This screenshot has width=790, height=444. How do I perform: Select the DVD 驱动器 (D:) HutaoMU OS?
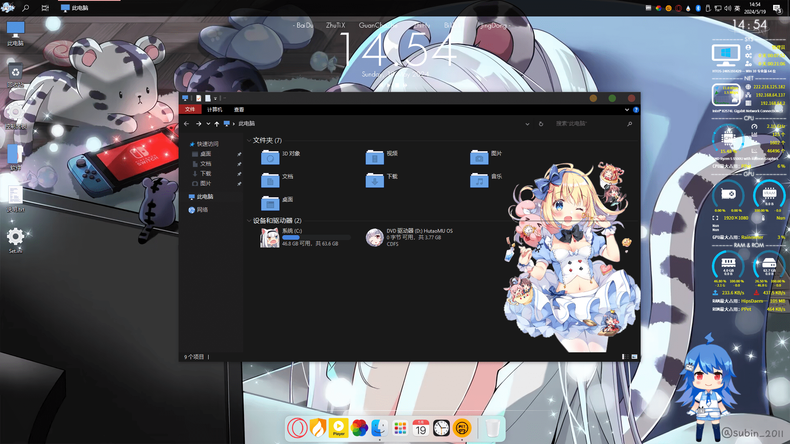[x=410, y=237]
